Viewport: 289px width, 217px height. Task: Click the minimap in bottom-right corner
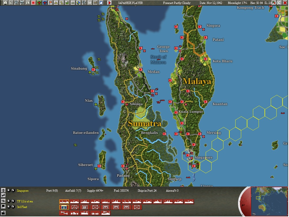pos(269,201)
